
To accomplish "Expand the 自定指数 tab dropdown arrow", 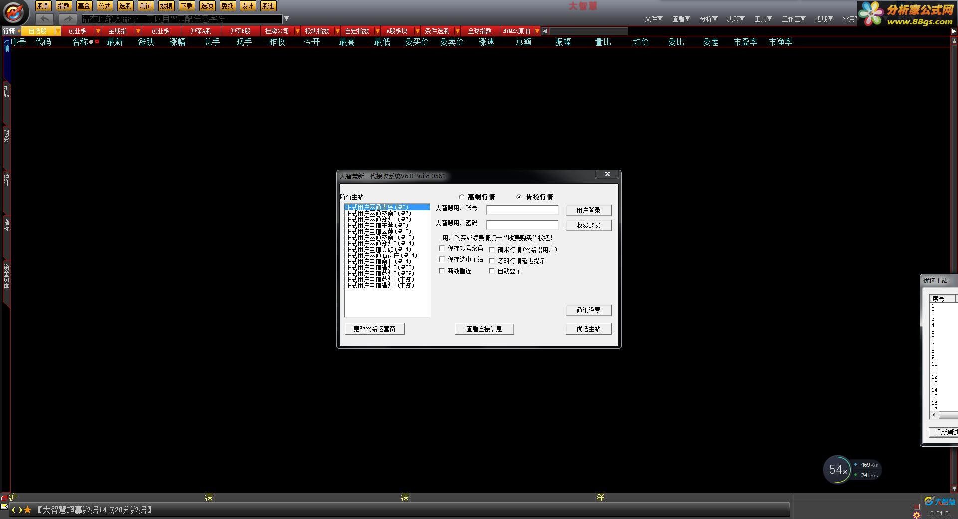I will 377,31.
